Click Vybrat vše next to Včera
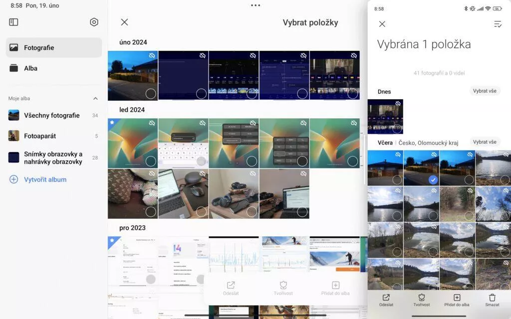 pyautogui.click(x=485, y=142)
